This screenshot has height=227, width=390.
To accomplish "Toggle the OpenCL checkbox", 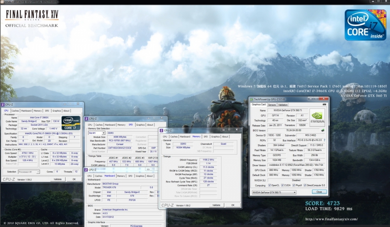I will pos(271,185).
